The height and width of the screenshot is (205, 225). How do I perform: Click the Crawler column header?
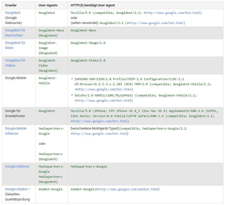11,5
